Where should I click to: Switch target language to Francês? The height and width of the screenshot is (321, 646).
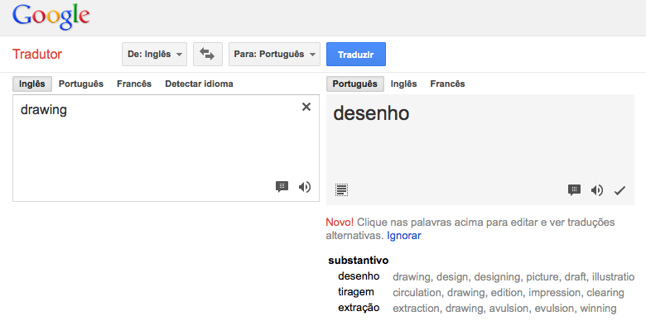click(x=447, y=84)
